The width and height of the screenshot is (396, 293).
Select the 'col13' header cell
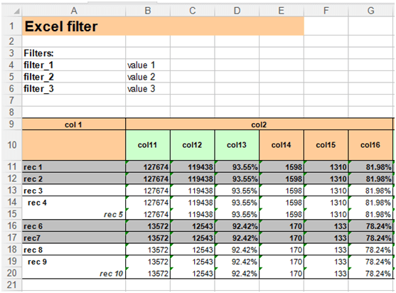click(x=237, y=145)
